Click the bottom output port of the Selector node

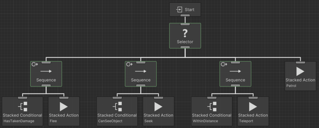point(185,47)
